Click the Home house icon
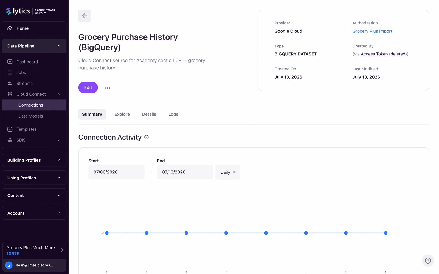Image resolution: width=439 pixels, height=274 pixels. coord(10,28)
